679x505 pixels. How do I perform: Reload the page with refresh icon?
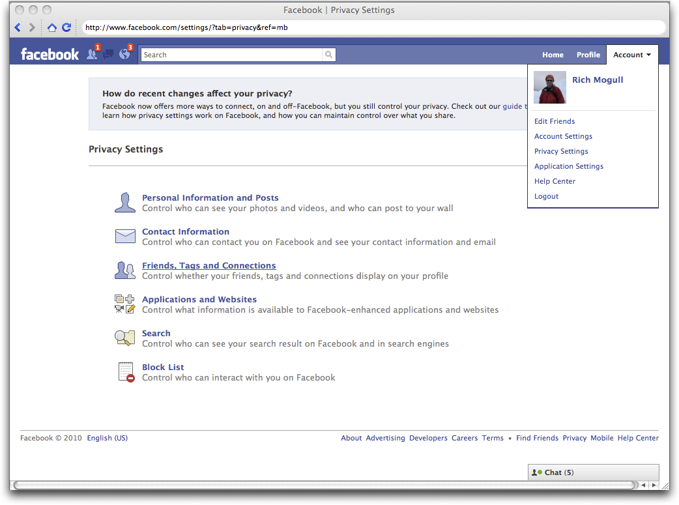(x=66, y=28)
